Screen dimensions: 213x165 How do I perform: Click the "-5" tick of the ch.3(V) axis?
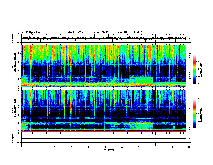point(18,143)
